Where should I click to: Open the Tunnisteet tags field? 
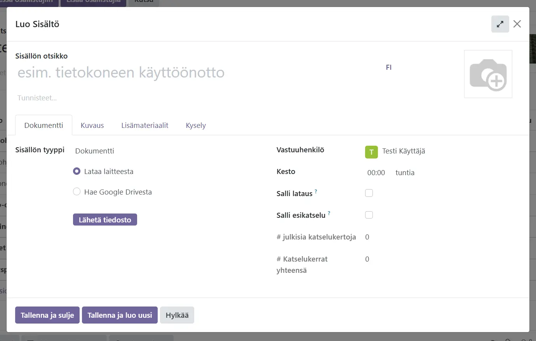[117, 98]
